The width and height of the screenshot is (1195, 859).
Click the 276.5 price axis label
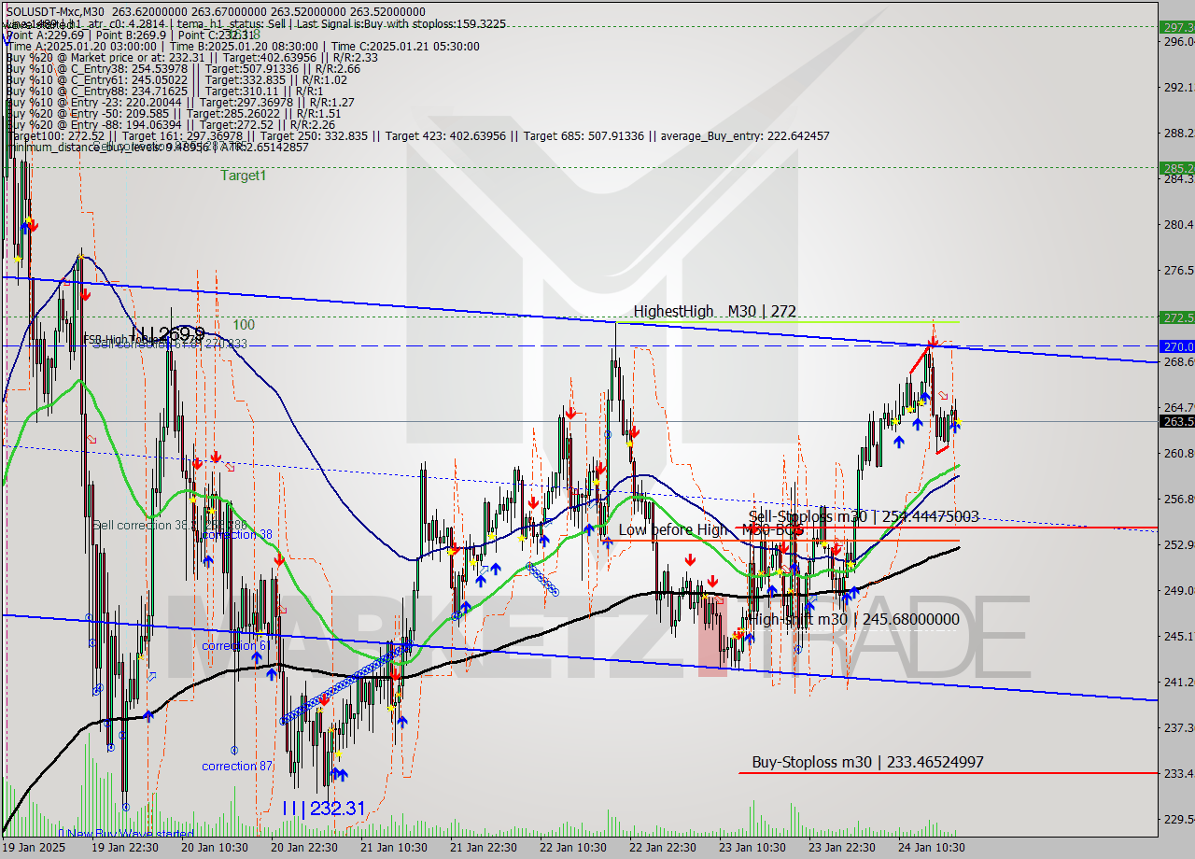[x=1178, y=270]
